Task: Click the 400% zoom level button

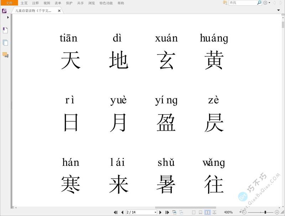Action: 228,212
